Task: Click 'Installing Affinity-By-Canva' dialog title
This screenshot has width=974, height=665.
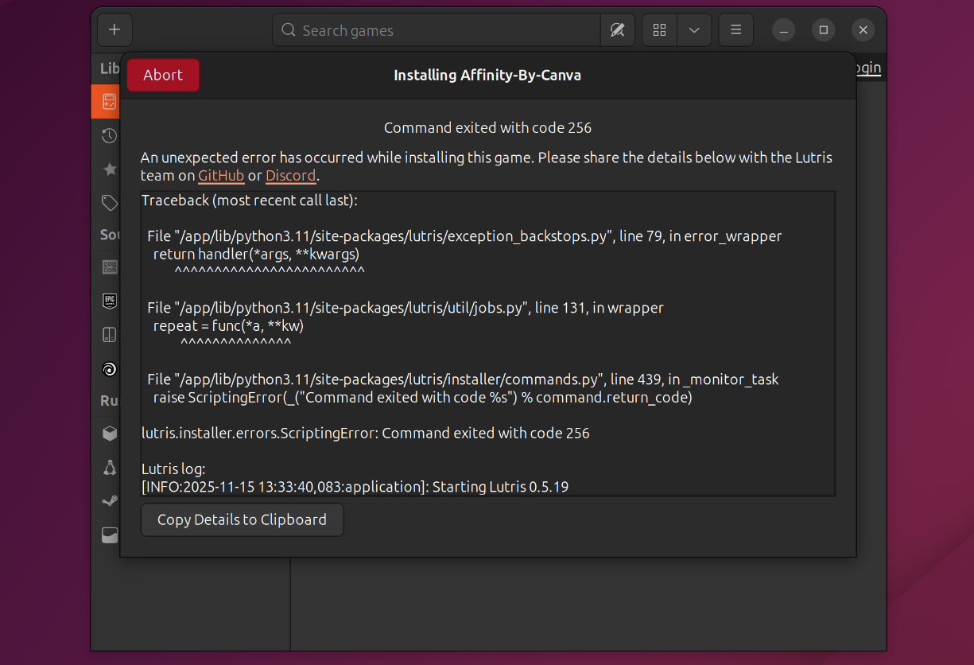Action: click(x=487, y=76)
